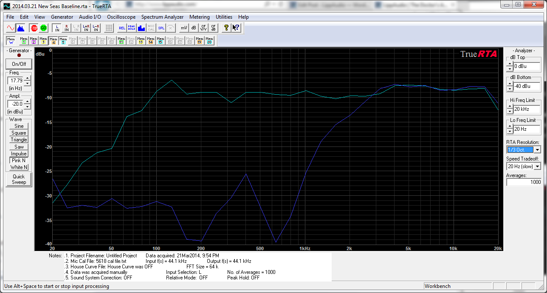Click the Averages field showing 1000
The width and height of the screenshot is (547, 293).
pos(524,182)
